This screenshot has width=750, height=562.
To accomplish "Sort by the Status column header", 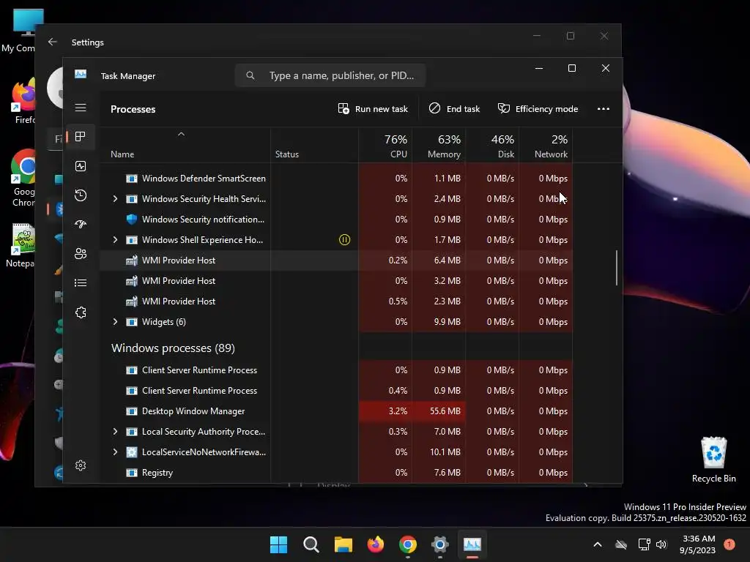I will click(315, 146).
